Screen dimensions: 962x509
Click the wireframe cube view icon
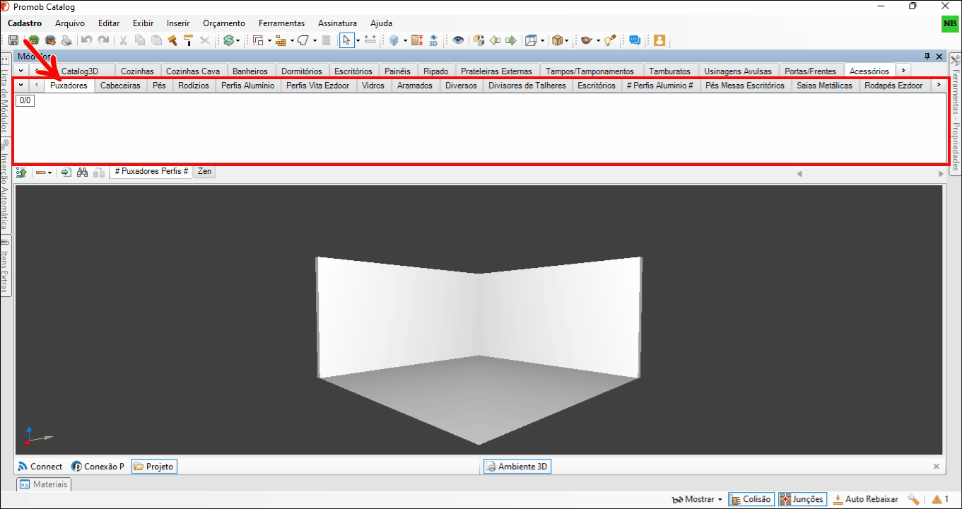[532, 40]
